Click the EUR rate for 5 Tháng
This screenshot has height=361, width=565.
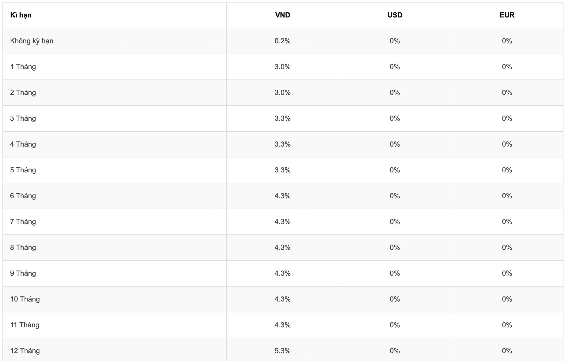(507, 170)
